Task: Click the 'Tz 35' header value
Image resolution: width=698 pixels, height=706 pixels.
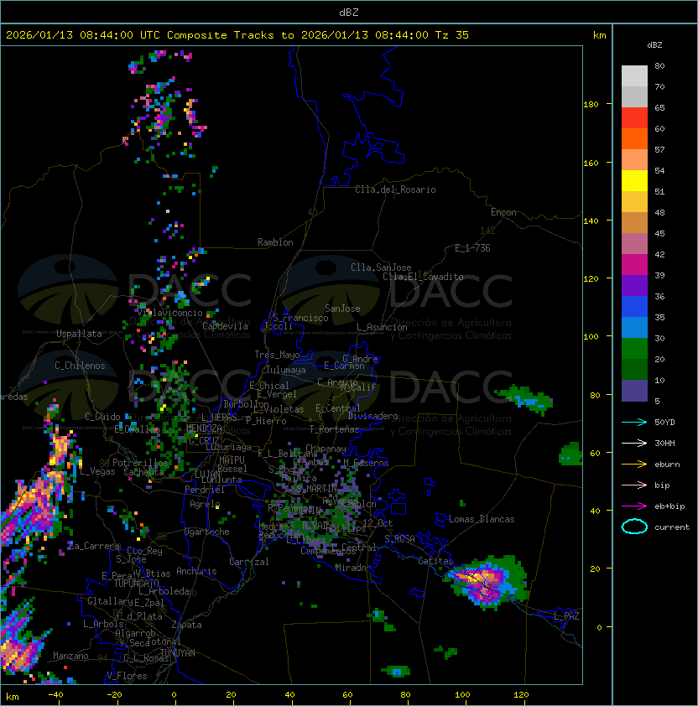Action: [x=452, y=35]
